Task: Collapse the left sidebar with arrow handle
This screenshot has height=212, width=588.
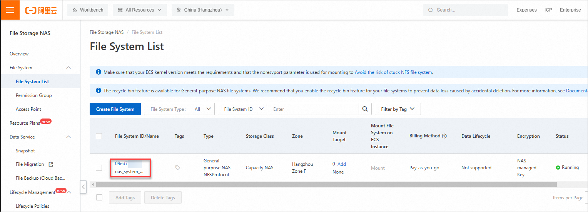Action: pos(84,187)
